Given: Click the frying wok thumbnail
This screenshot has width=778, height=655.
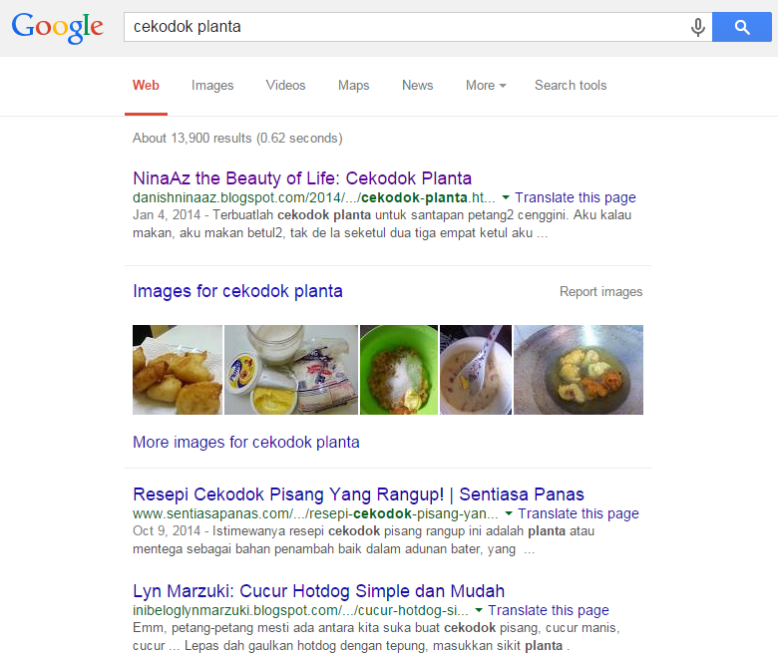Looking at the screenshot, I should click(579, 370).
